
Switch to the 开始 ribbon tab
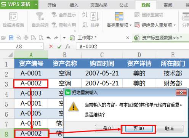52,5
